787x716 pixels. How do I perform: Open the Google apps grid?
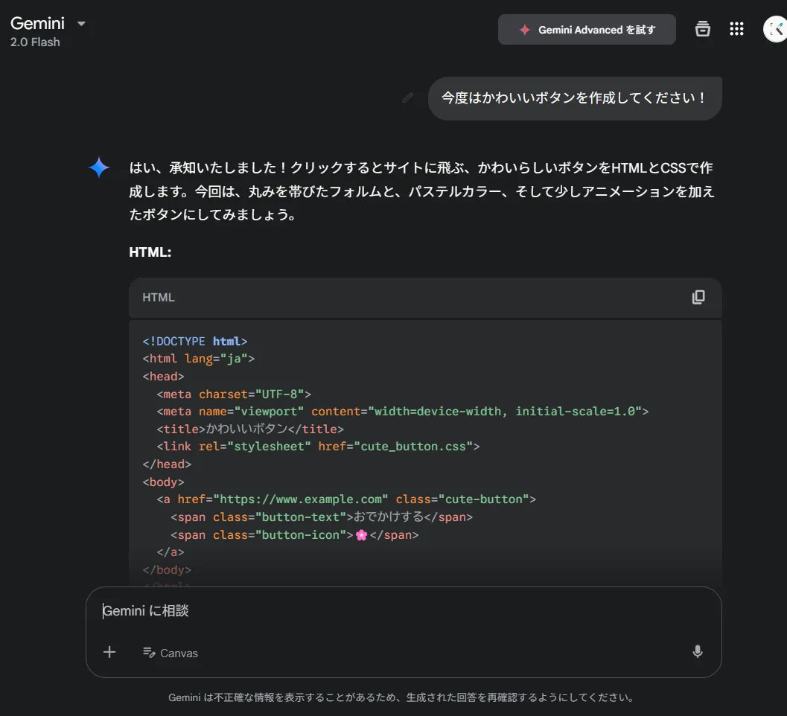point(736,29)
